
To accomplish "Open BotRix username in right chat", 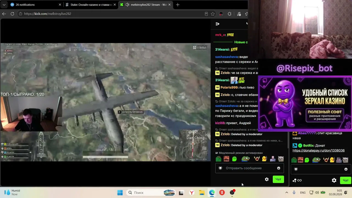I will coord(309,145).
